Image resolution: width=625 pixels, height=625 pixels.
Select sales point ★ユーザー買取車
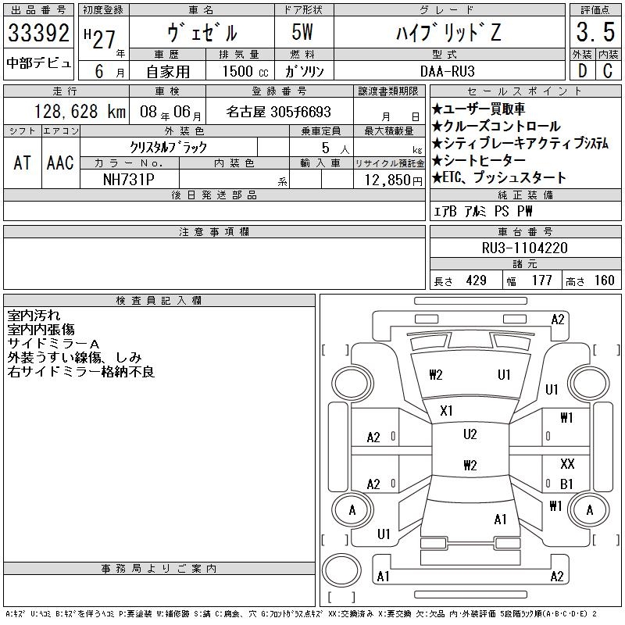coord(478,109)
